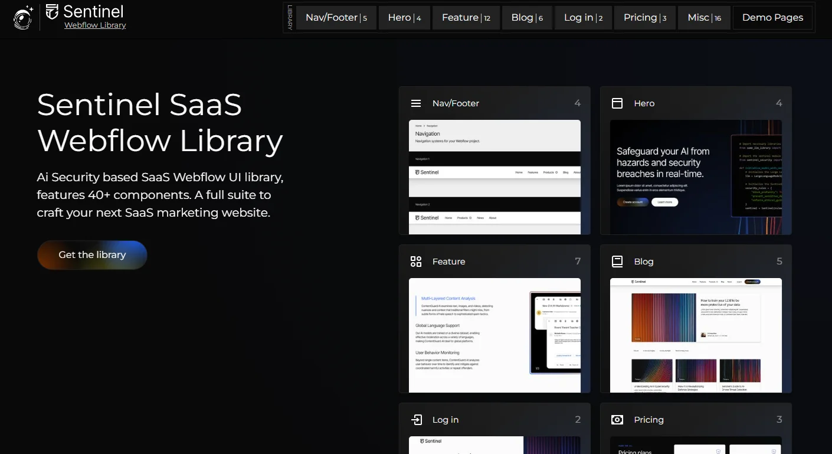Click the Sentinel brand name
Screen dimensions: 832x454
pos(93,11)
